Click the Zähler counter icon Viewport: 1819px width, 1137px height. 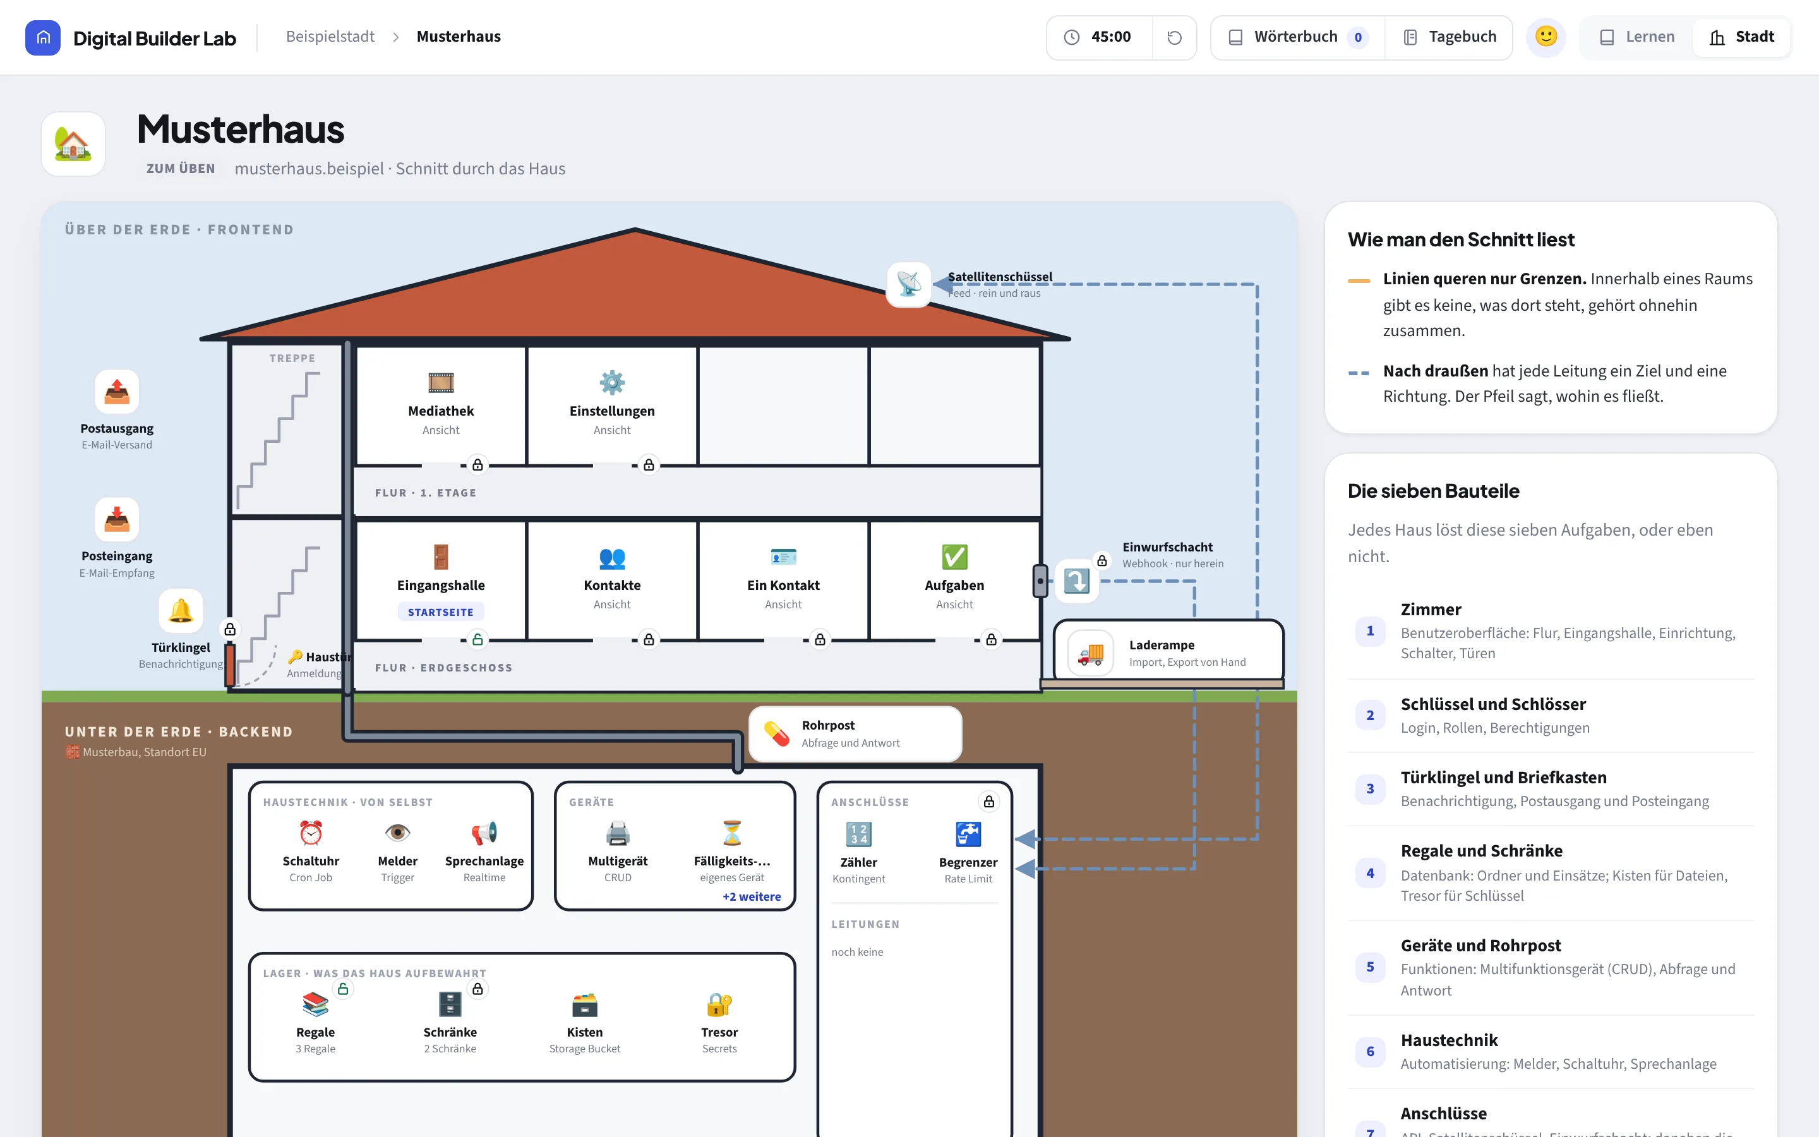[858, 834]
